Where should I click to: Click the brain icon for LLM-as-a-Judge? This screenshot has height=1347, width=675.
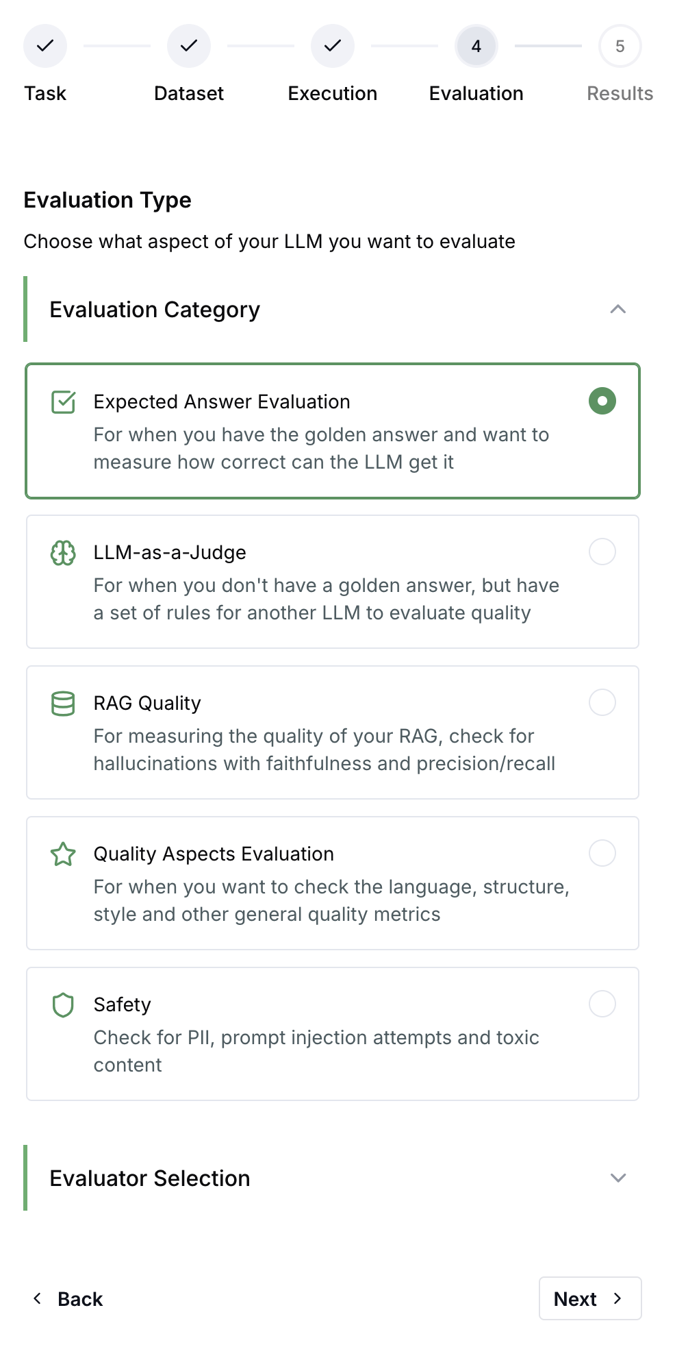coord(64,553)
